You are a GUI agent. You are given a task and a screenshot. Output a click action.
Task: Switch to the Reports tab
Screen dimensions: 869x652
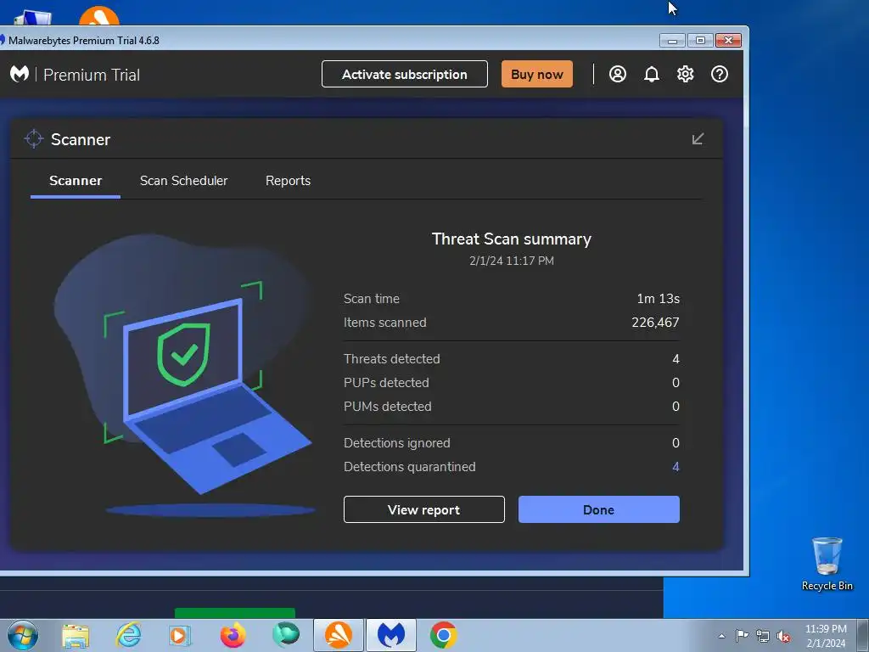[288, 181]
